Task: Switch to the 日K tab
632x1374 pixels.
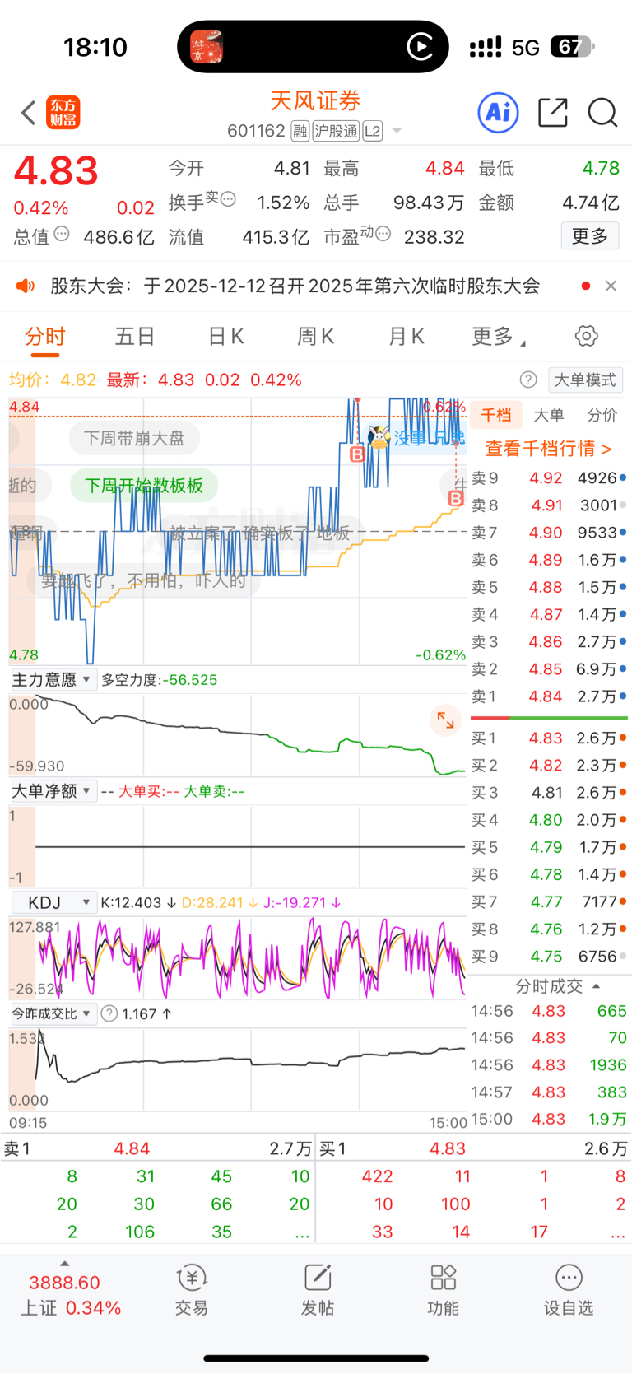Action: click(225, 336)
